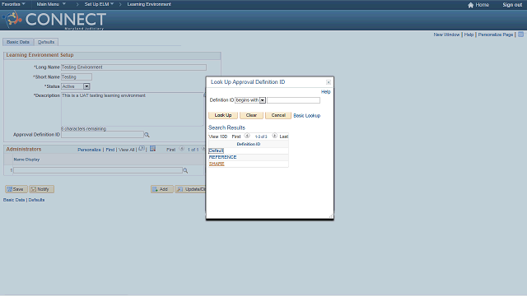Click the Save button
The width and height of the screenshot is (527, 296).
pos(16,189)
